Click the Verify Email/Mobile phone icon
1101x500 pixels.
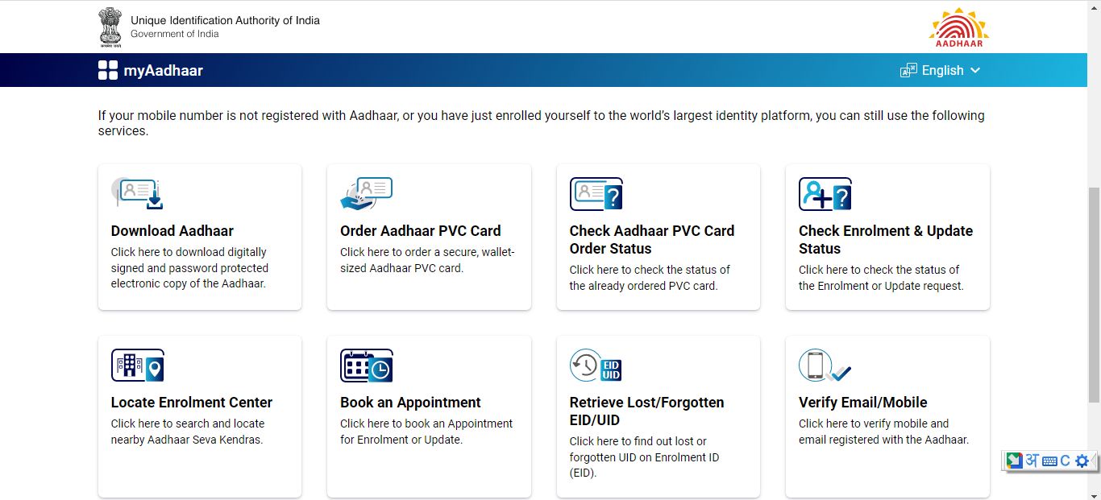825,366
